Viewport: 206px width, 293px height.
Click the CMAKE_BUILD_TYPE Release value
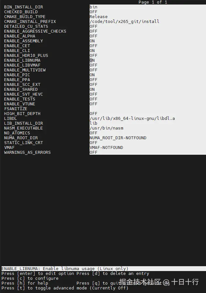click(99, 17)
